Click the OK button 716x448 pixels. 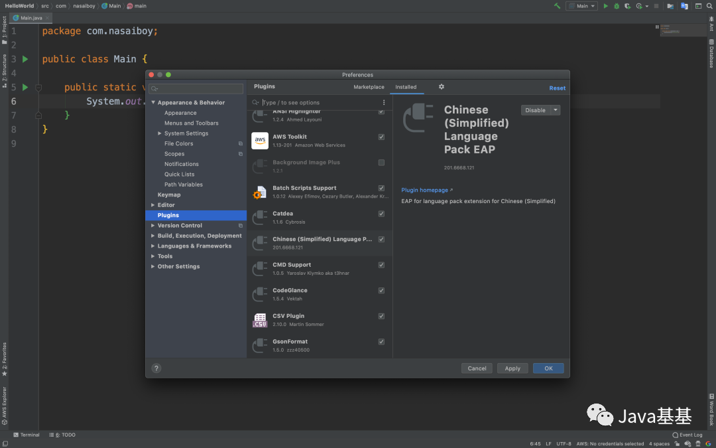[548, 368]
